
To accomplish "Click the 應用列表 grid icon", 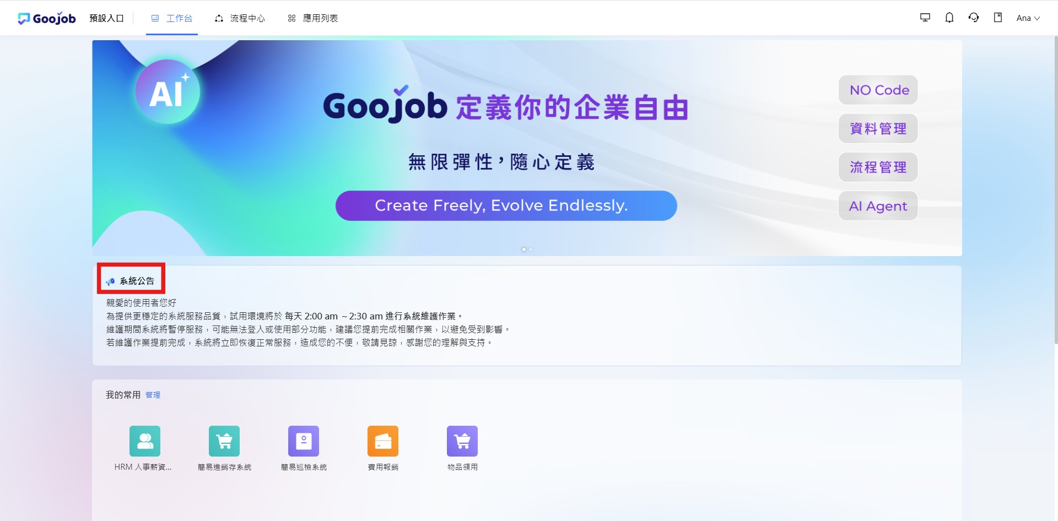I will pos(292,18).
